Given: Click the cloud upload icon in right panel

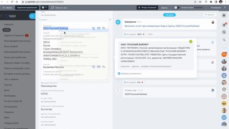Looking at the screenshot, I should coord(224,89).
